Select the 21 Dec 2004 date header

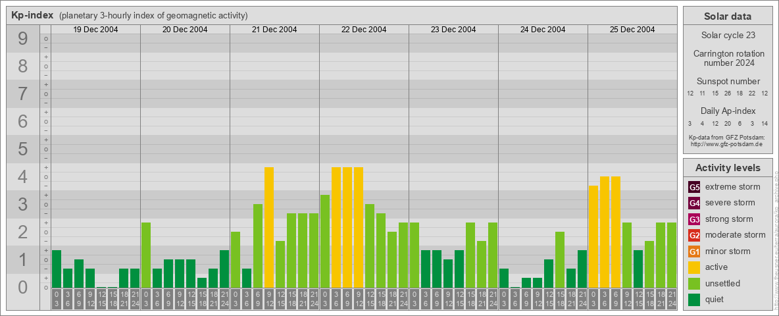pyautogui.click(x=275, y=30)
